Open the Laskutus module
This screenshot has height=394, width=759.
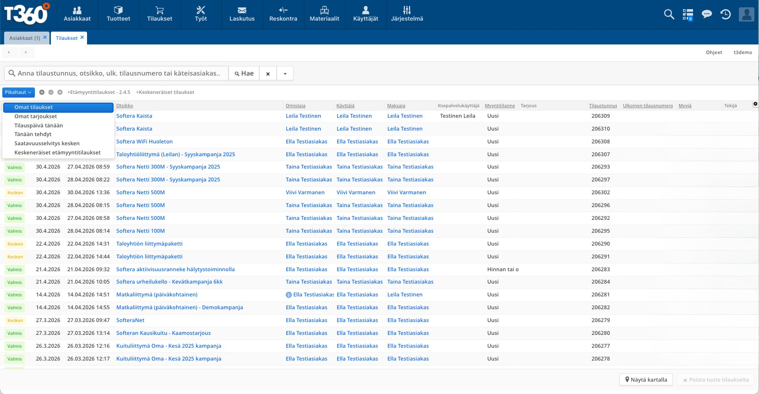pyautogui.click(x=242, y=14)
